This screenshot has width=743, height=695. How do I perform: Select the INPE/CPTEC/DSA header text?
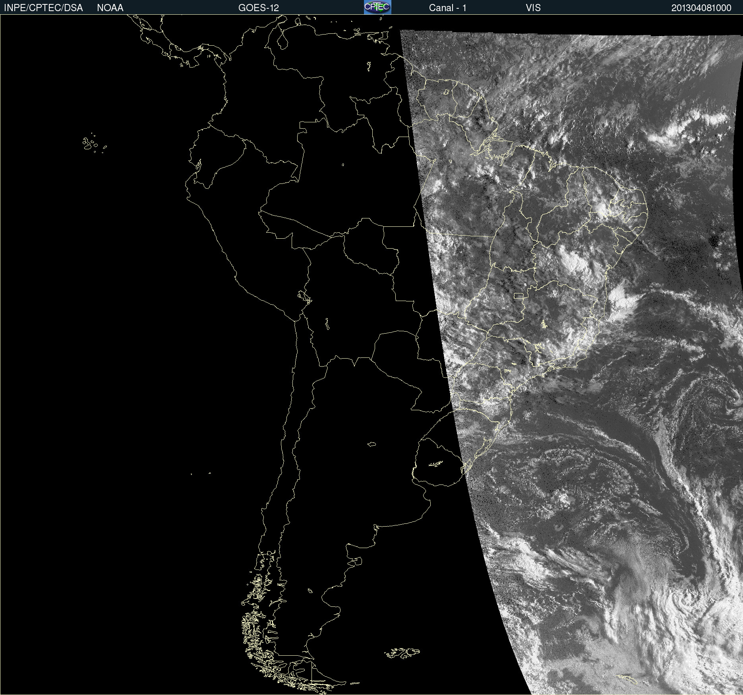[43, 8]
